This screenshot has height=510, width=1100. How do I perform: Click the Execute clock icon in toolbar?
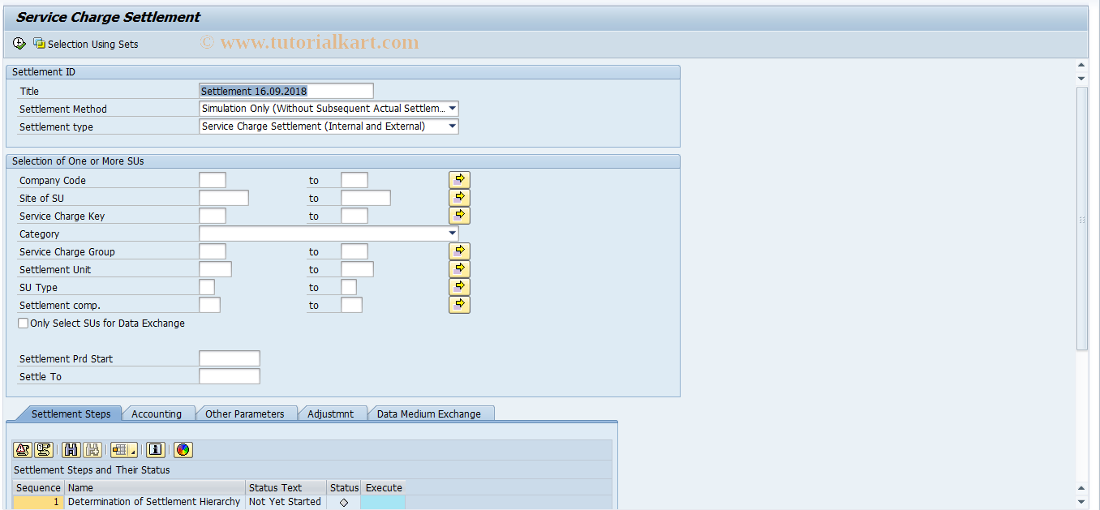click(19, 44)
